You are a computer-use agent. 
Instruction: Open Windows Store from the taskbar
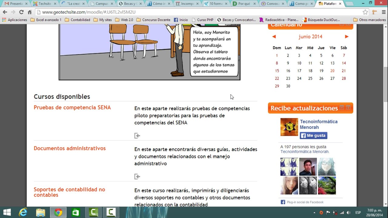tap(76, 212)
